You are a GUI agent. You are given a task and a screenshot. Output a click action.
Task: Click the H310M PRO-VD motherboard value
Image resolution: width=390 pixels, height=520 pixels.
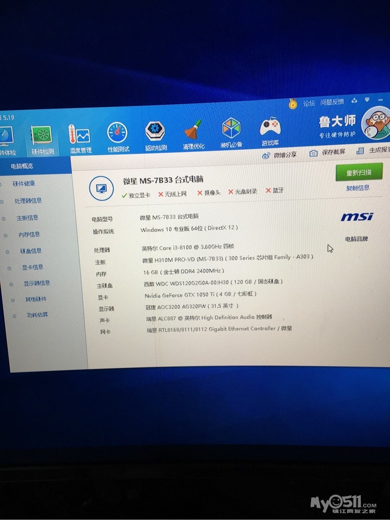click(228, 258)
